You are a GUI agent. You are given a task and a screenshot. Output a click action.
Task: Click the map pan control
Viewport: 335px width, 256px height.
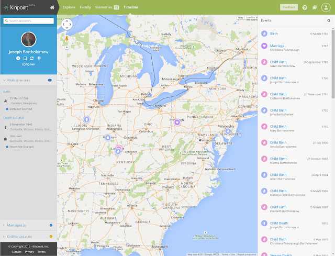coord(67,24)
